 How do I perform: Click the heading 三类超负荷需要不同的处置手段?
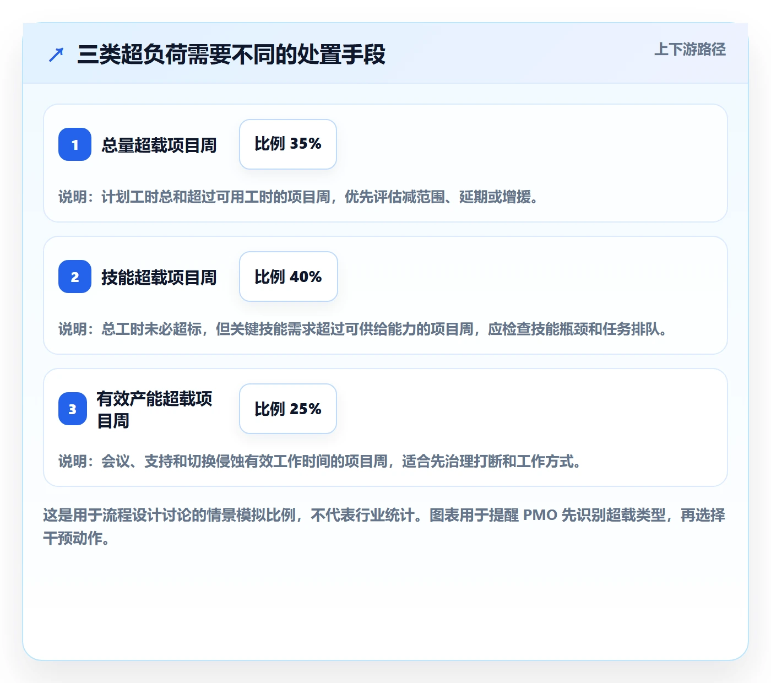coord(231,55)
